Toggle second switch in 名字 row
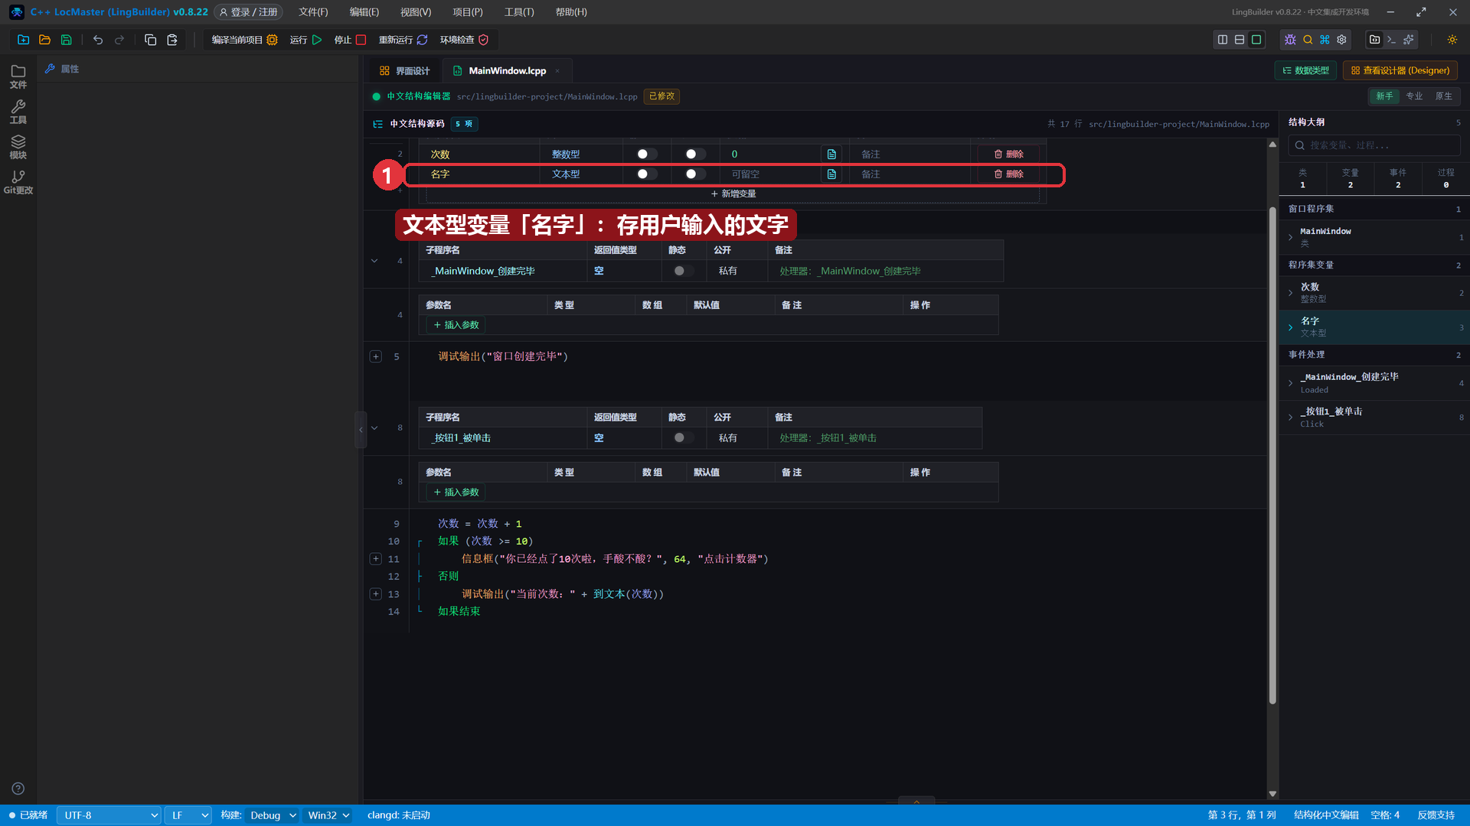The width and height of the screenshot is (1470, 826). pos(695,174)
